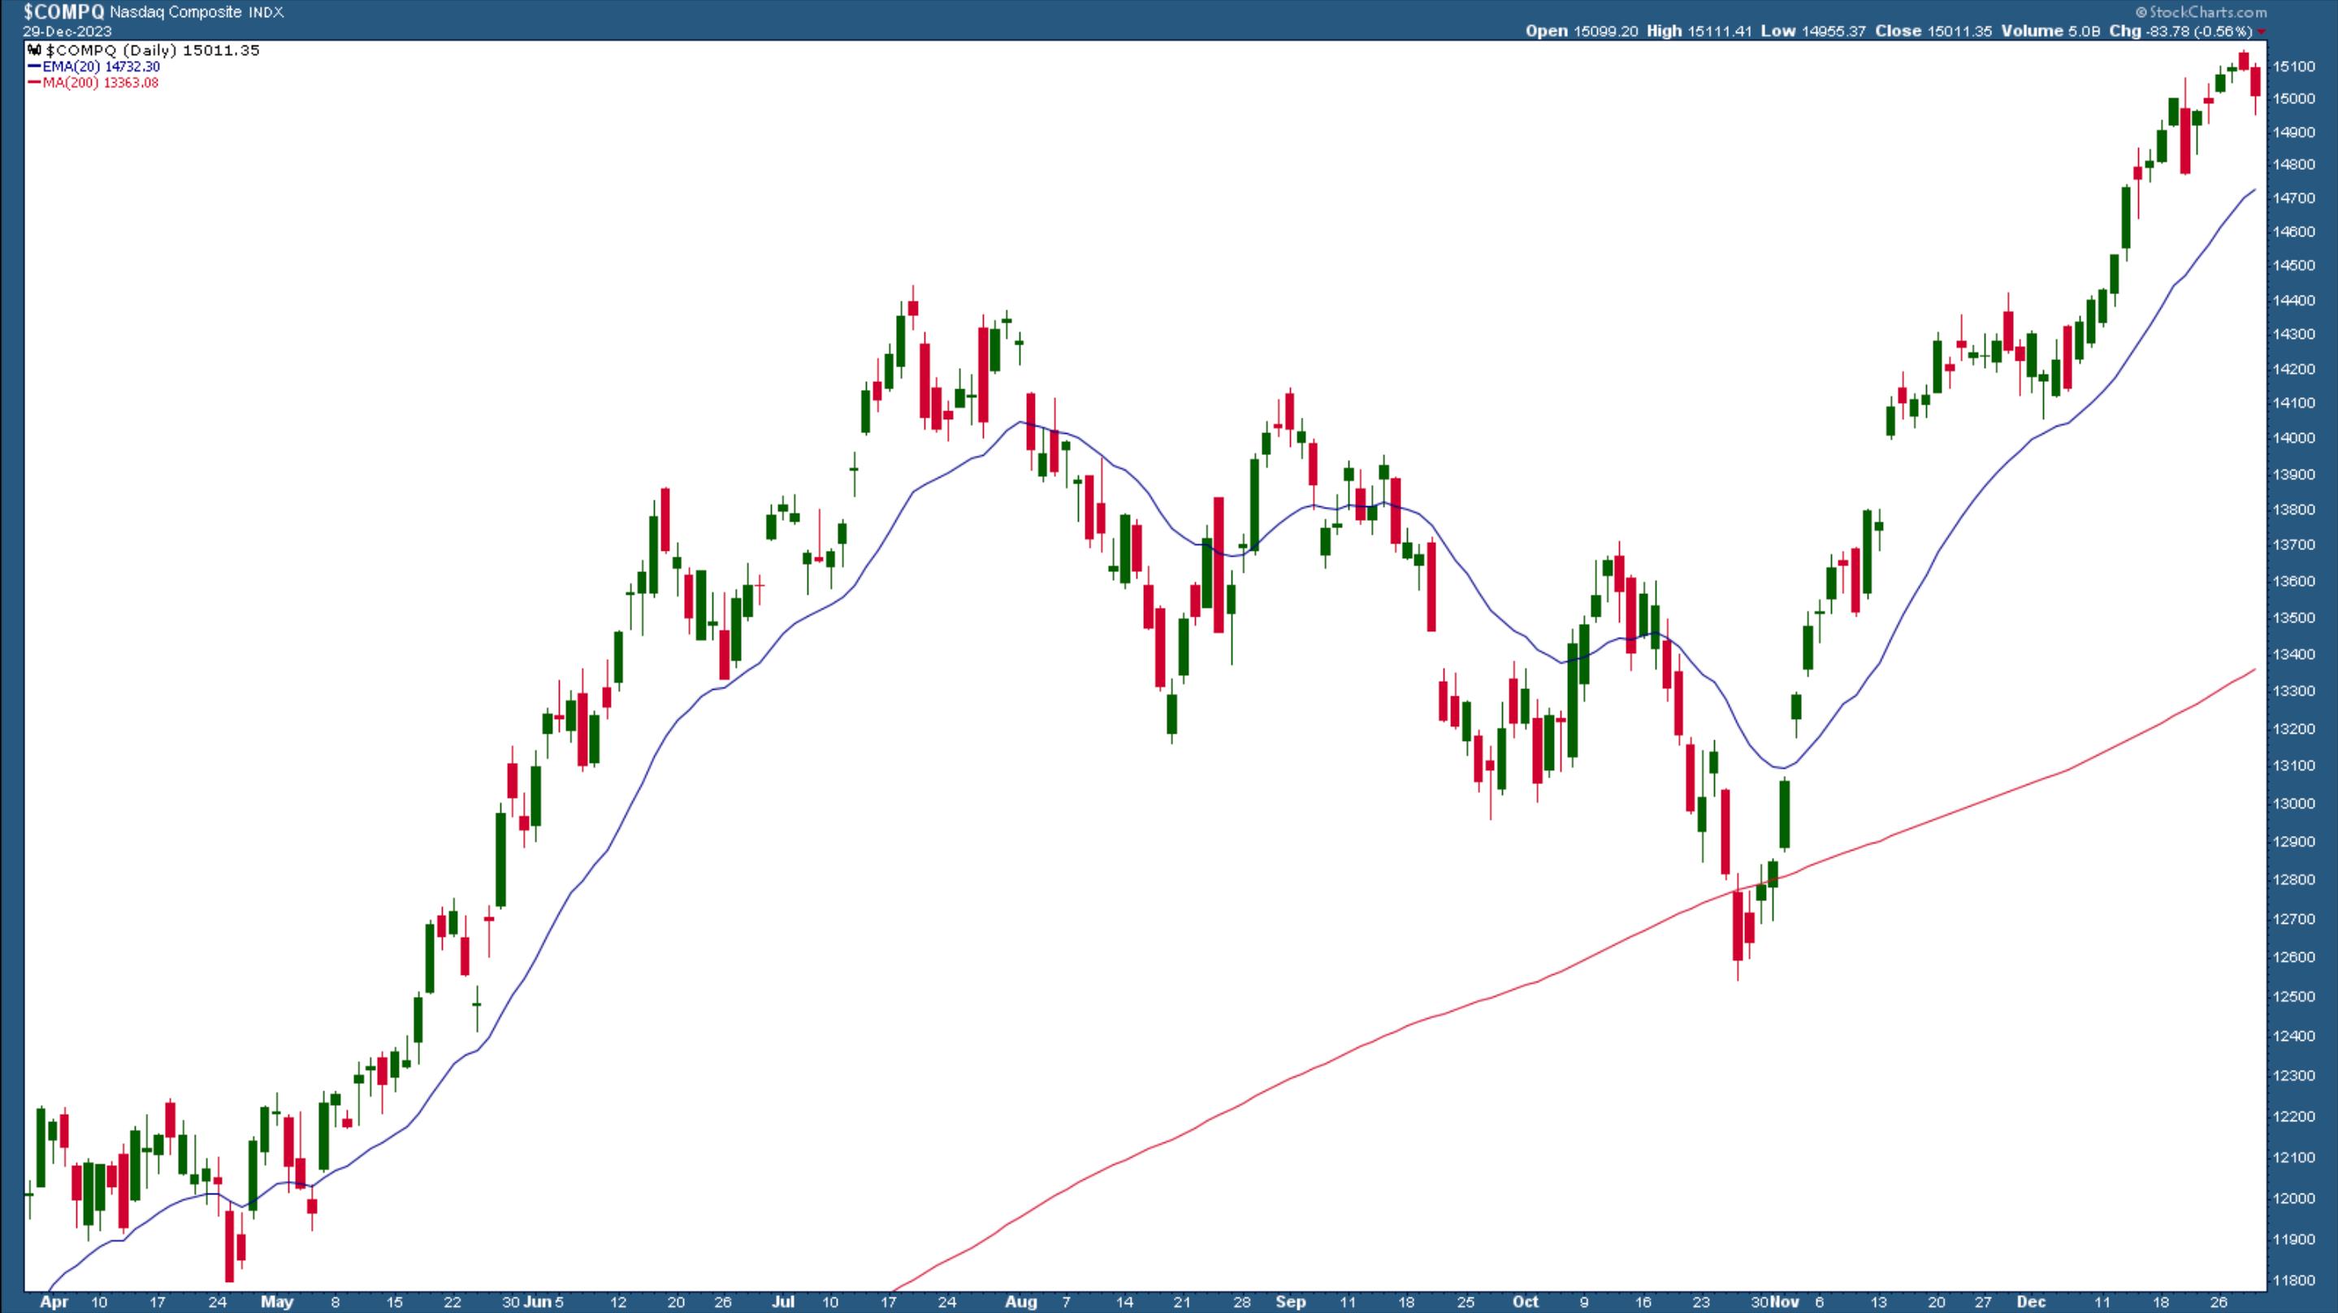Click the candlestick icon beside $COMPQ (Daily)

(x=34, y=51)
